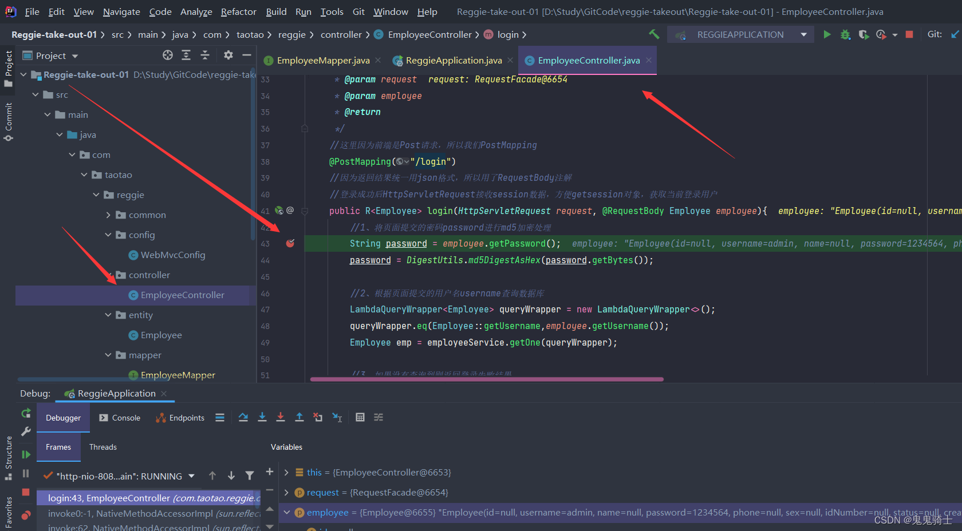Image resolution: width=962 pixels, height=531 pixels.
Task: Run with coverage icon
Action: pos(864,34)
